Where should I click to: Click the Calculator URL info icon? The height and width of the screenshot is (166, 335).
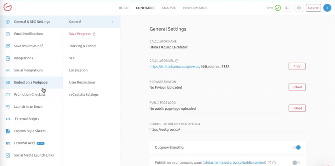click(x=177, y=61)
